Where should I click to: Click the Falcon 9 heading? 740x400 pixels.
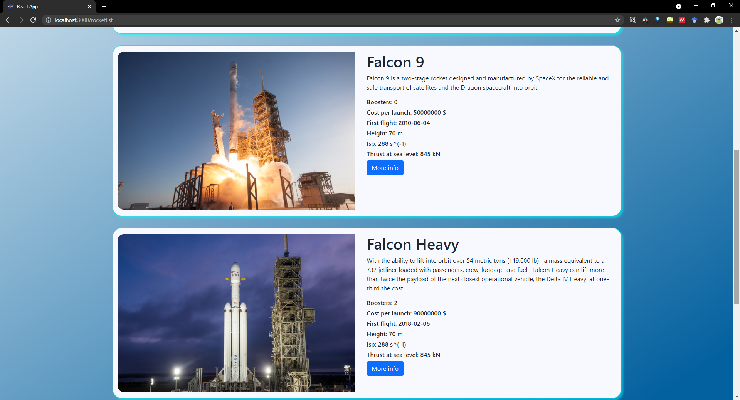point(395,62)
